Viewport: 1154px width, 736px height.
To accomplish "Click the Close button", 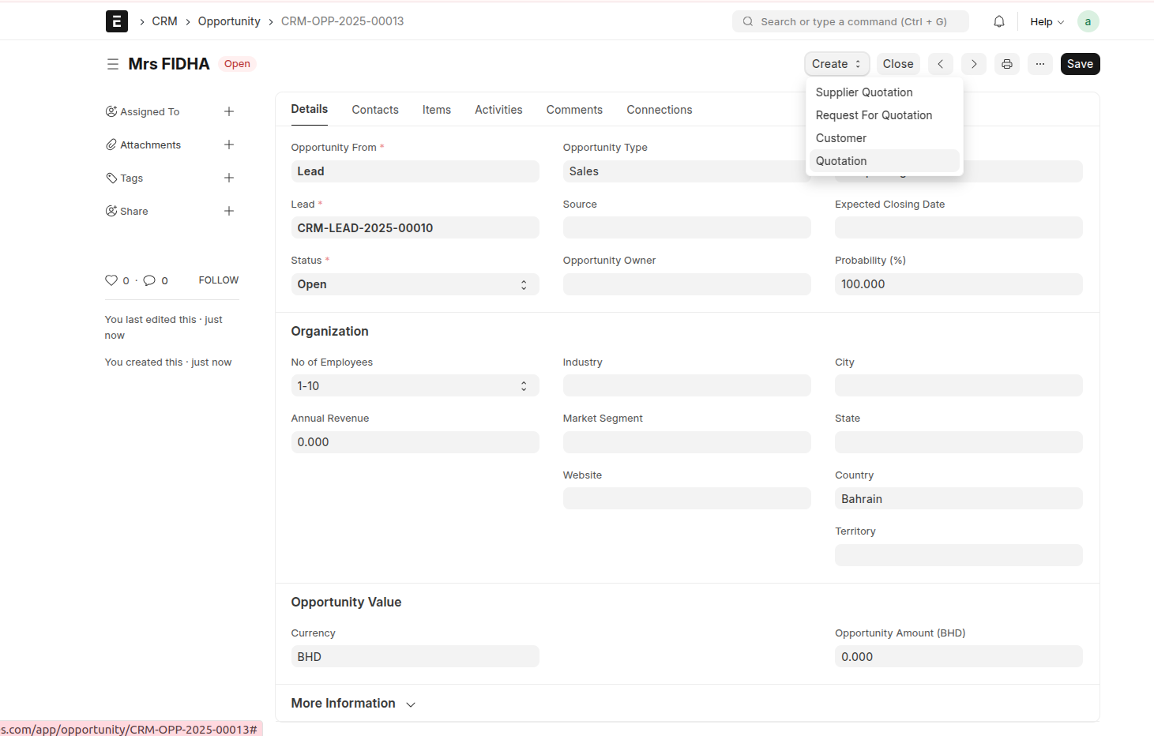I will point(898,64).
